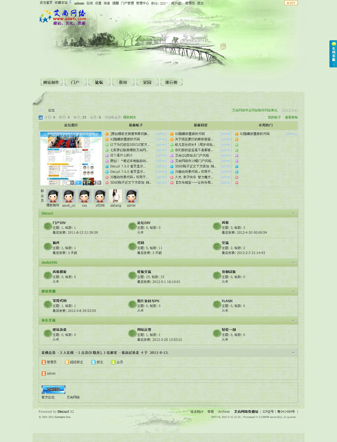Open the 网站运营 forum icon
This screenshot has height=442, width=337.
(132, 333)
